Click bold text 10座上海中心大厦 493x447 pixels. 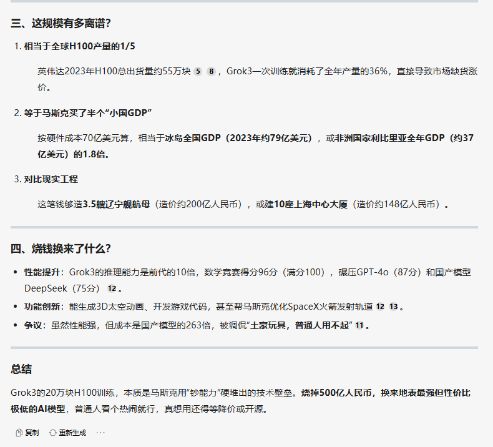pos(311,205)
